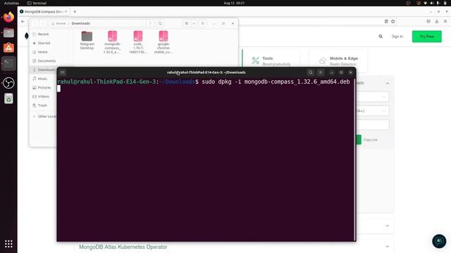Open the Mobile & Edge card
451x253 pixels.
point(338,61)
